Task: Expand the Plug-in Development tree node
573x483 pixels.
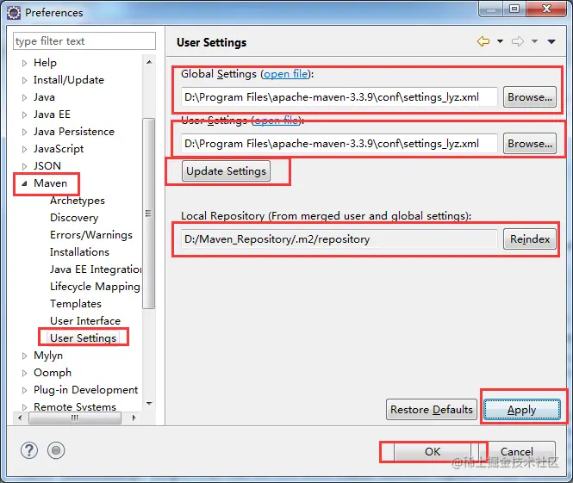Action: point(24,390)
